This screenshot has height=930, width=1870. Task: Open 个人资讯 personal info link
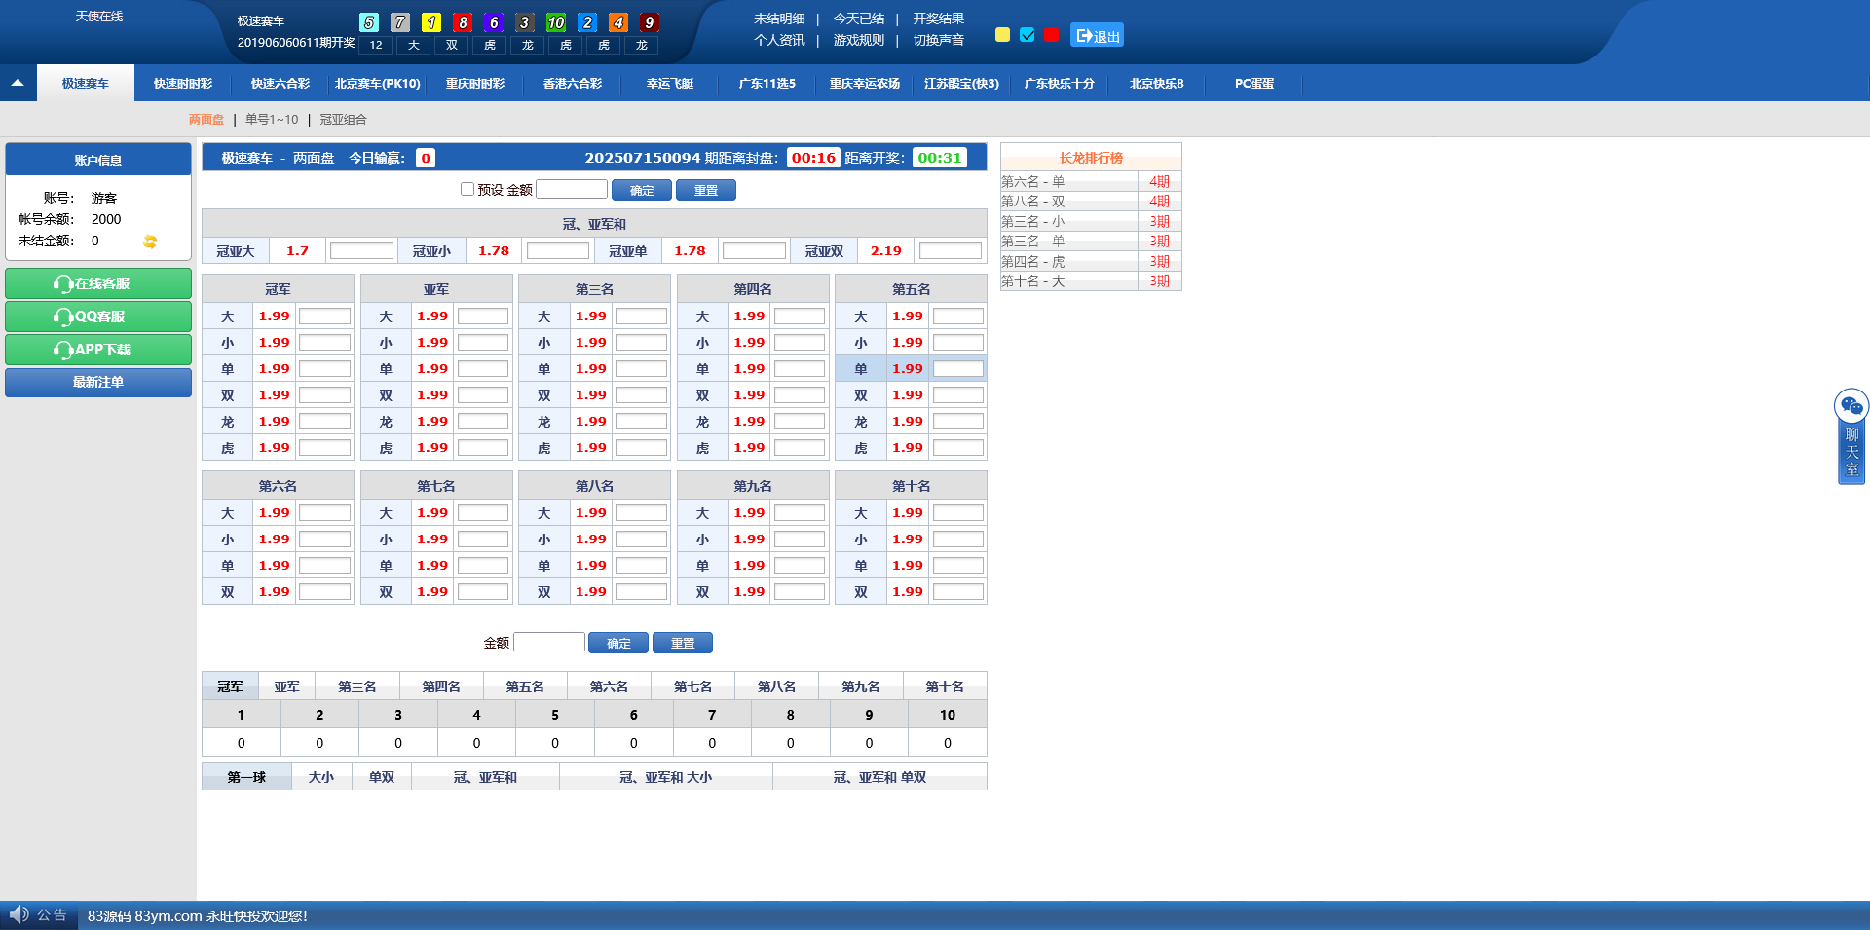click(779, 40)
